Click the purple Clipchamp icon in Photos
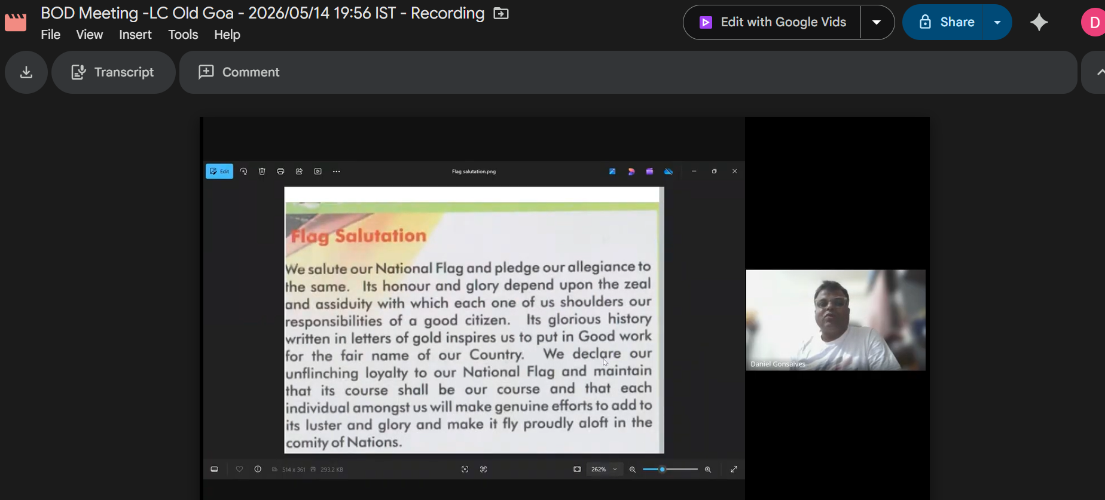The image size is (1105, 500). pyautogui.click(x=649, y=171)
